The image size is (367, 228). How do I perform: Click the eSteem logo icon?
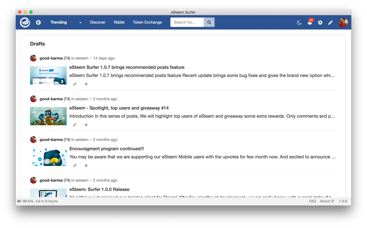(25, 22)
